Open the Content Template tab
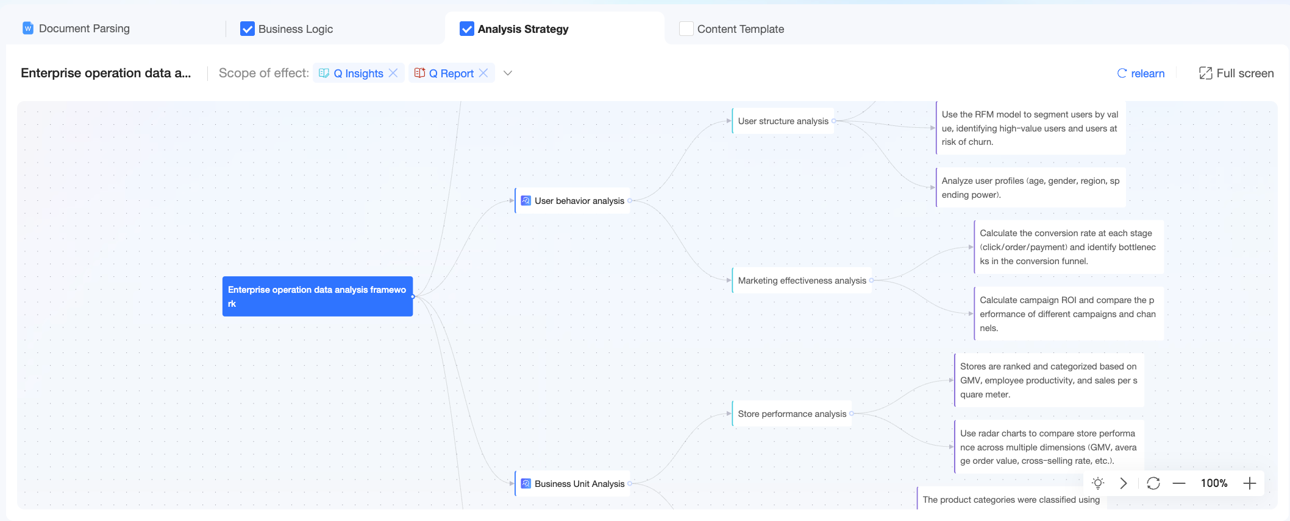Image resolution: width=1290 pixels, height=521 pixels. (741, 29)
